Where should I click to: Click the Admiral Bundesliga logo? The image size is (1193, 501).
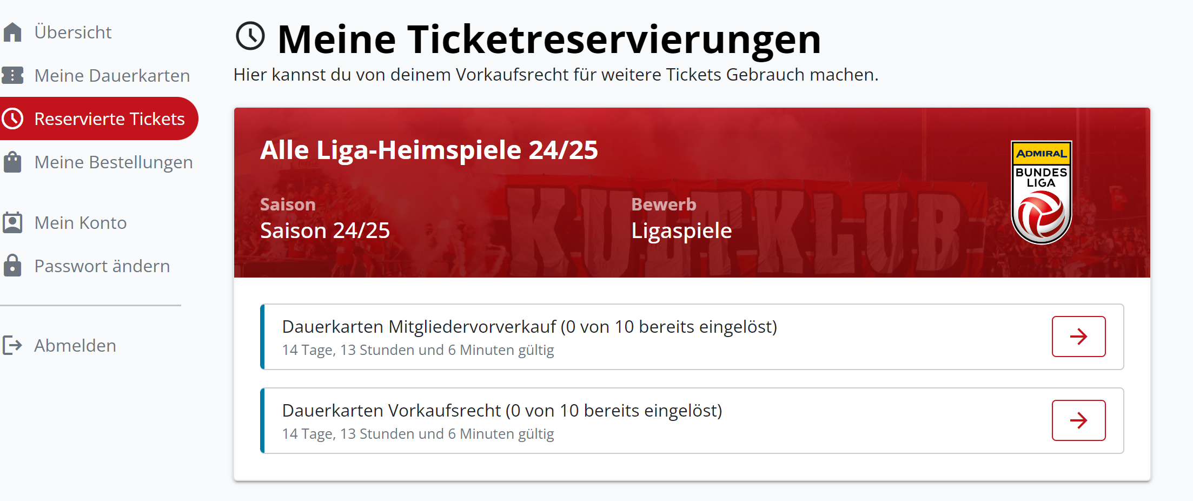point(1041,193)
